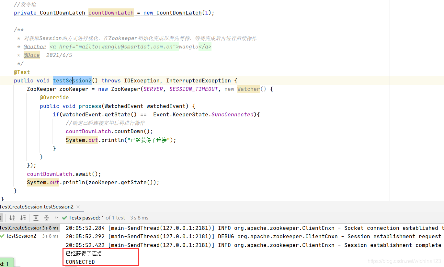Click duration '3 s 8 ms' in TestCreateSession row
This screenshot has width=444, height=267.
tap(50, 228)
